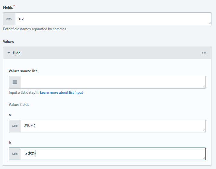Click the Values fields subheading
The image size is (216, 169).
[19, 105]
